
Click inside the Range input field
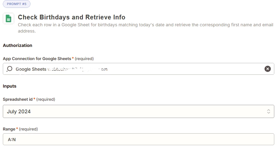(x=139, y=139)
